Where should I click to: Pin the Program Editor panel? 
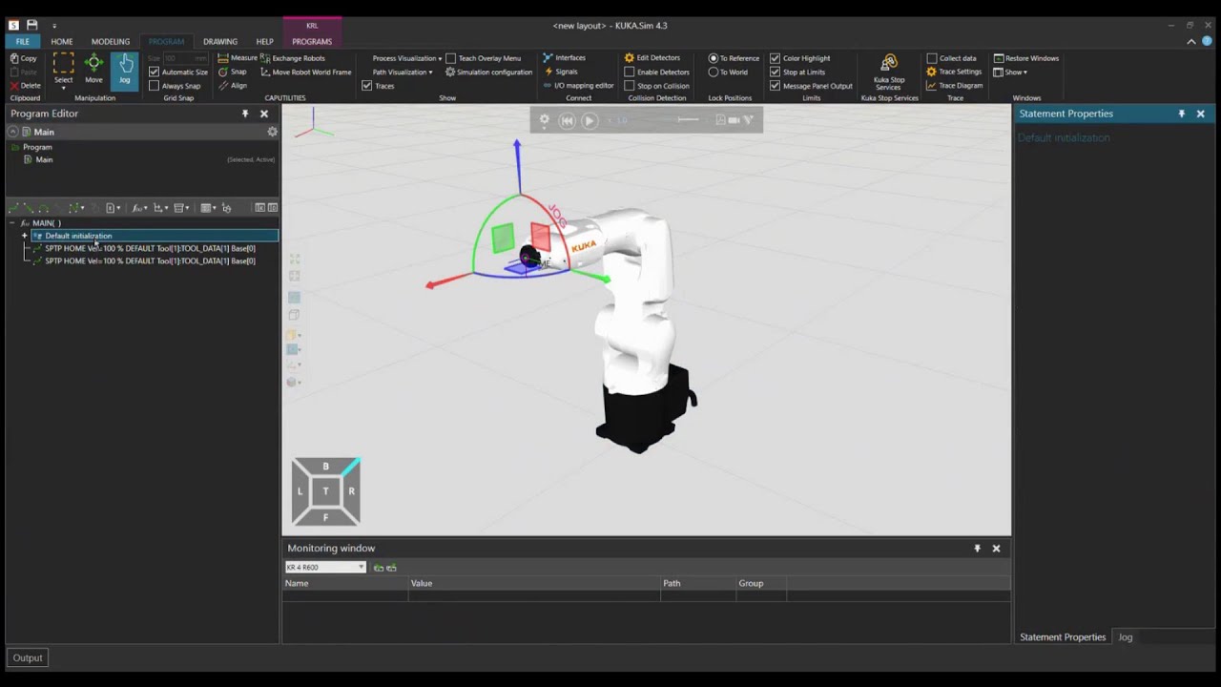click(x=245, y=114)
